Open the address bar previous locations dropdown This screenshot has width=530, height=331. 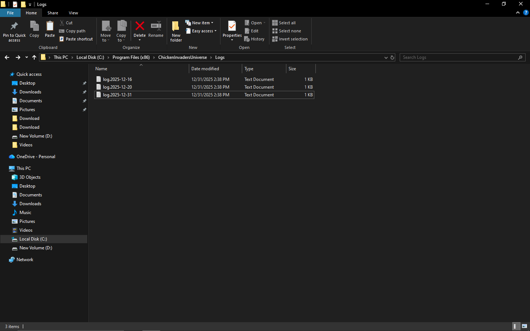pyautogui.click(x=386, y=57)
